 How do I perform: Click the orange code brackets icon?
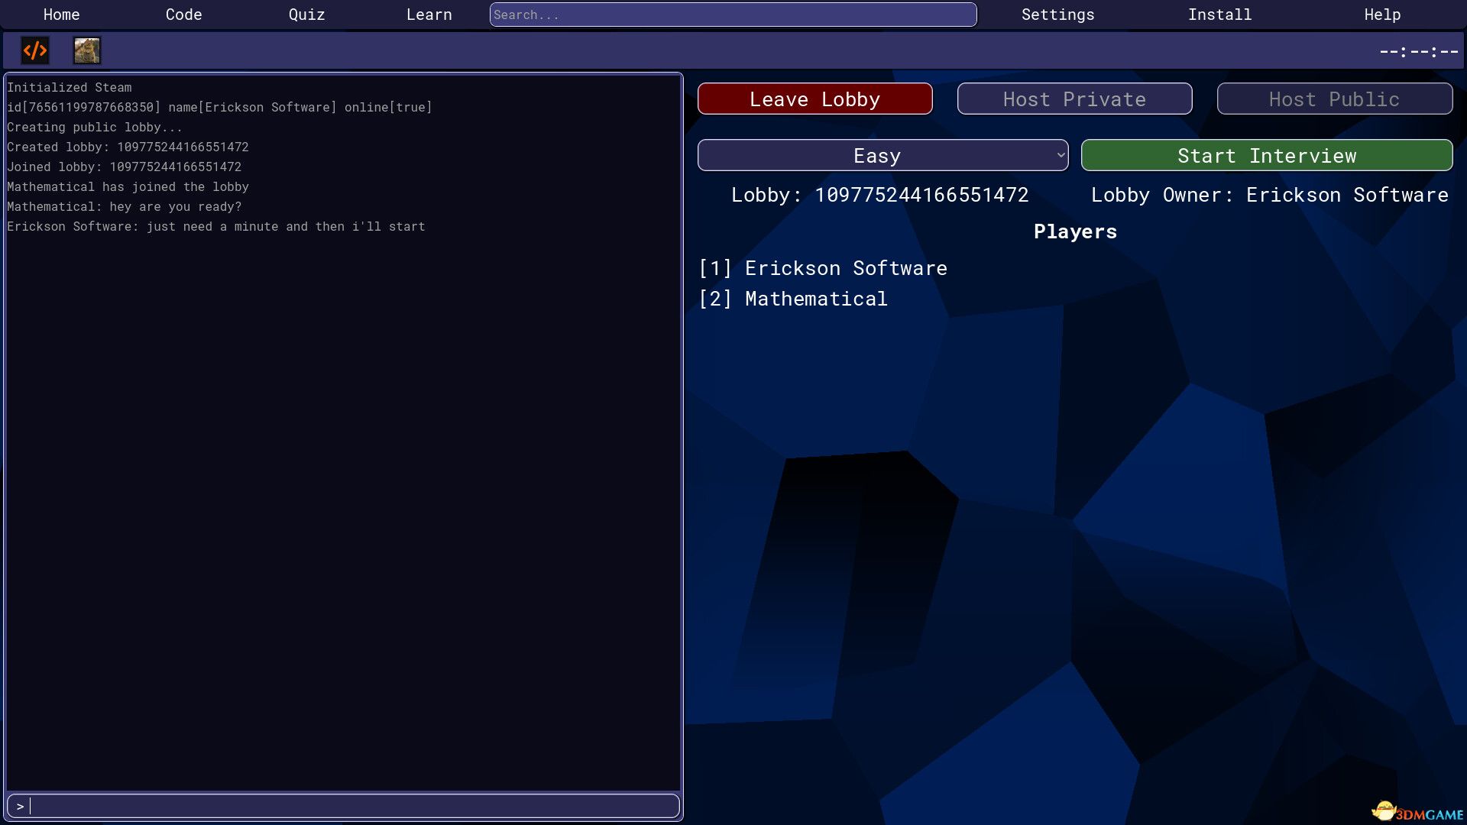35,51
